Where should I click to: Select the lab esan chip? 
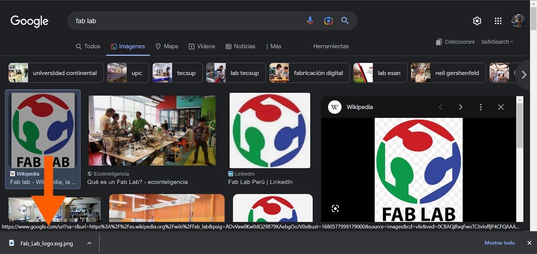point(380,73)
